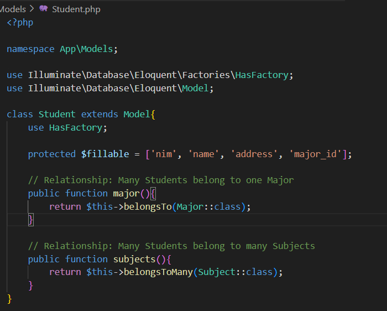Select the Models folder breadcrumb
Viewport: 387px width, 311px height.
coord(13,9)
